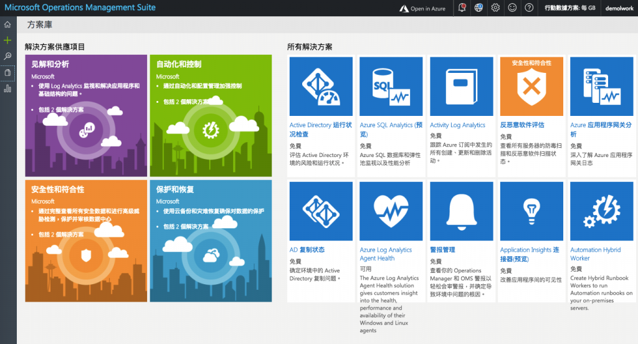This screenshot has width=638, height=344.
Task: Click the demolwork account name
Action: [x=619, y=8]
